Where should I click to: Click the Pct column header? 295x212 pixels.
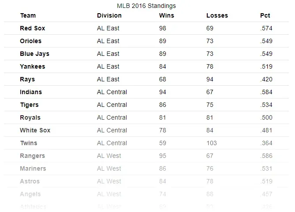[265, 15]
